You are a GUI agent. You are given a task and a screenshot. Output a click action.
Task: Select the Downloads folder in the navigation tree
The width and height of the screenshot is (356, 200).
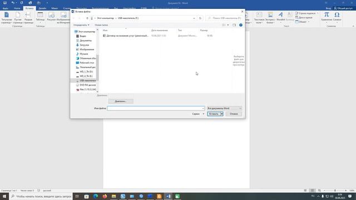click(x=83, y=45)
